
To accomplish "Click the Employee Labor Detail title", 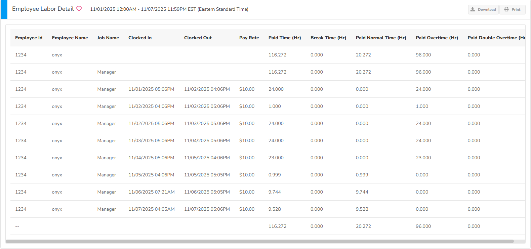I will click(x=43, y=9).
